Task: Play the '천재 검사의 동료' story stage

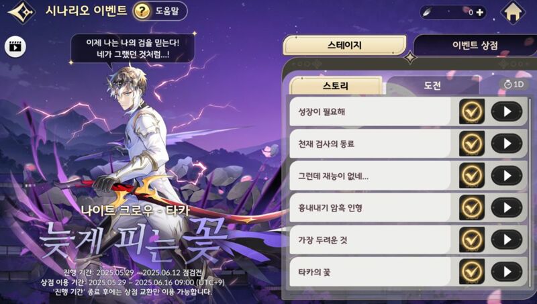Action: click(507, 144)
